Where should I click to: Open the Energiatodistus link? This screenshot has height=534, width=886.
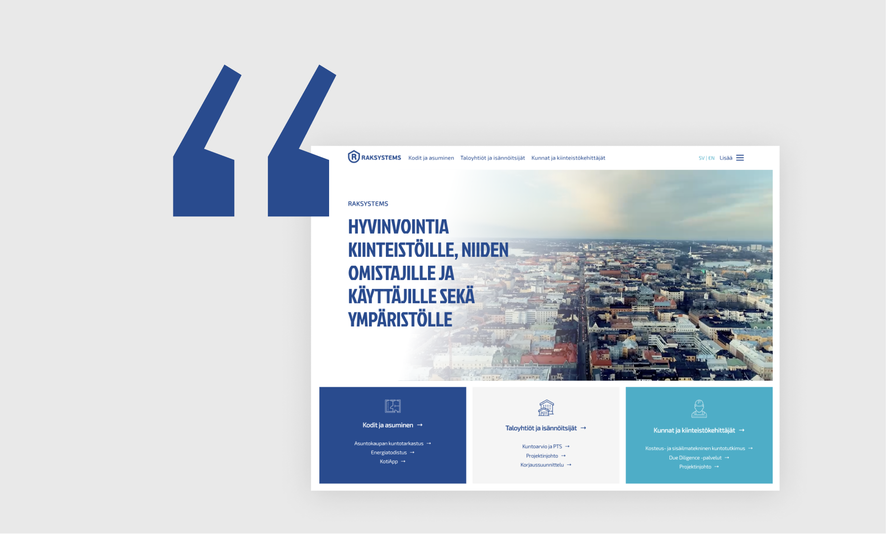coord(392,452)
